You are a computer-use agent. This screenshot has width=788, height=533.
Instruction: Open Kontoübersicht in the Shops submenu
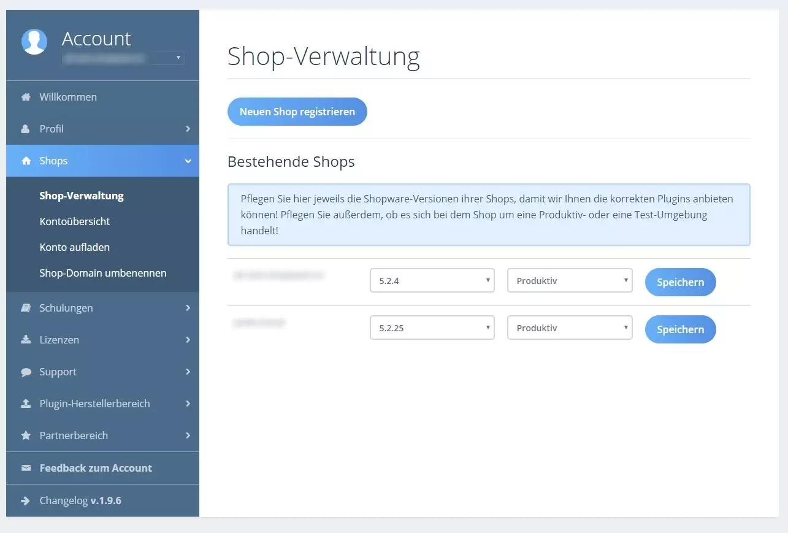(x=75, y=221)
